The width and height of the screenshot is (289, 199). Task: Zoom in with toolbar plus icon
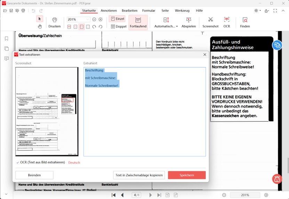click(101, 20)
